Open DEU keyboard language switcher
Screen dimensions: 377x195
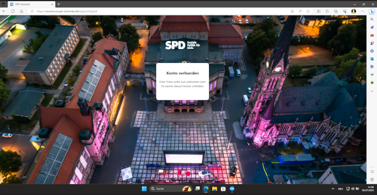[x=340, y=189]
